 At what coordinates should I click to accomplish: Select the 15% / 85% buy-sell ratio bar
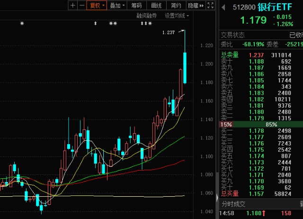tap(261, 124)
